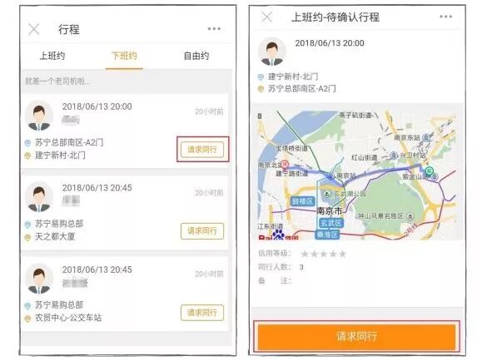Click the 南京东站 station marker on map

pyautogui.click(x=426, y=137)
